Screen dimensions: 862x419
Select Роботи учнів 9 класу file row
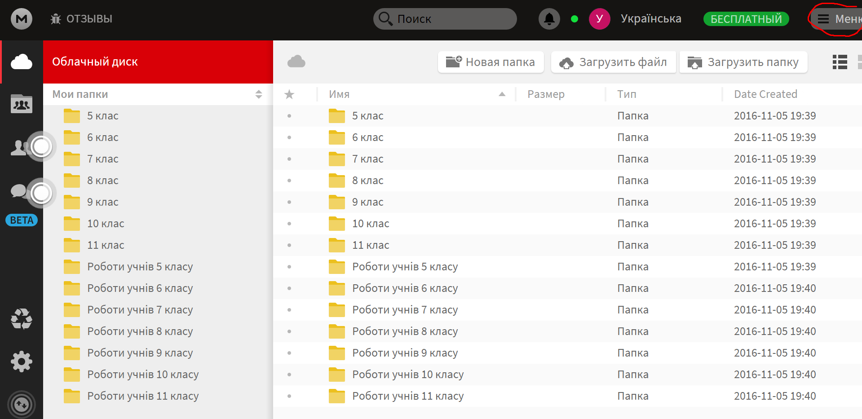coord(568,353)
